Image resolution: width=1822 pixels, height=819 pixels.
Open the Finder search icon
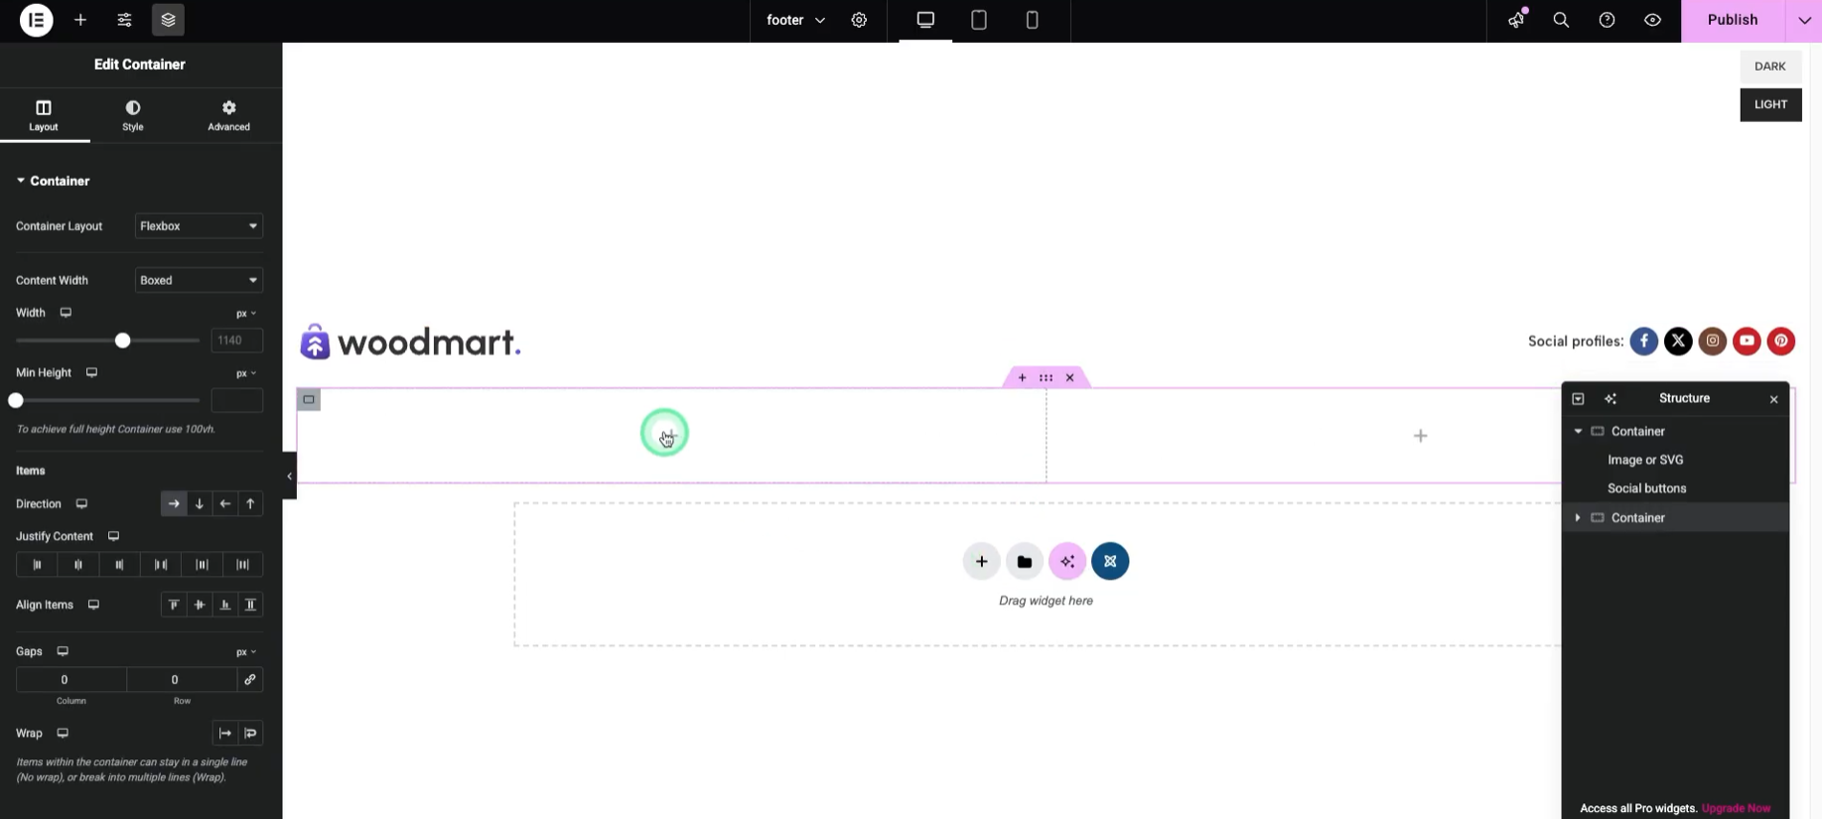tap(1561, 20)
